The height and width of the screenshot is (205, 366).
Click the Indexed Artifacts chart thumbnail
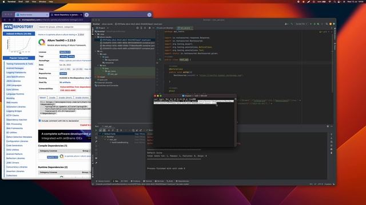(x=19, y=46)
